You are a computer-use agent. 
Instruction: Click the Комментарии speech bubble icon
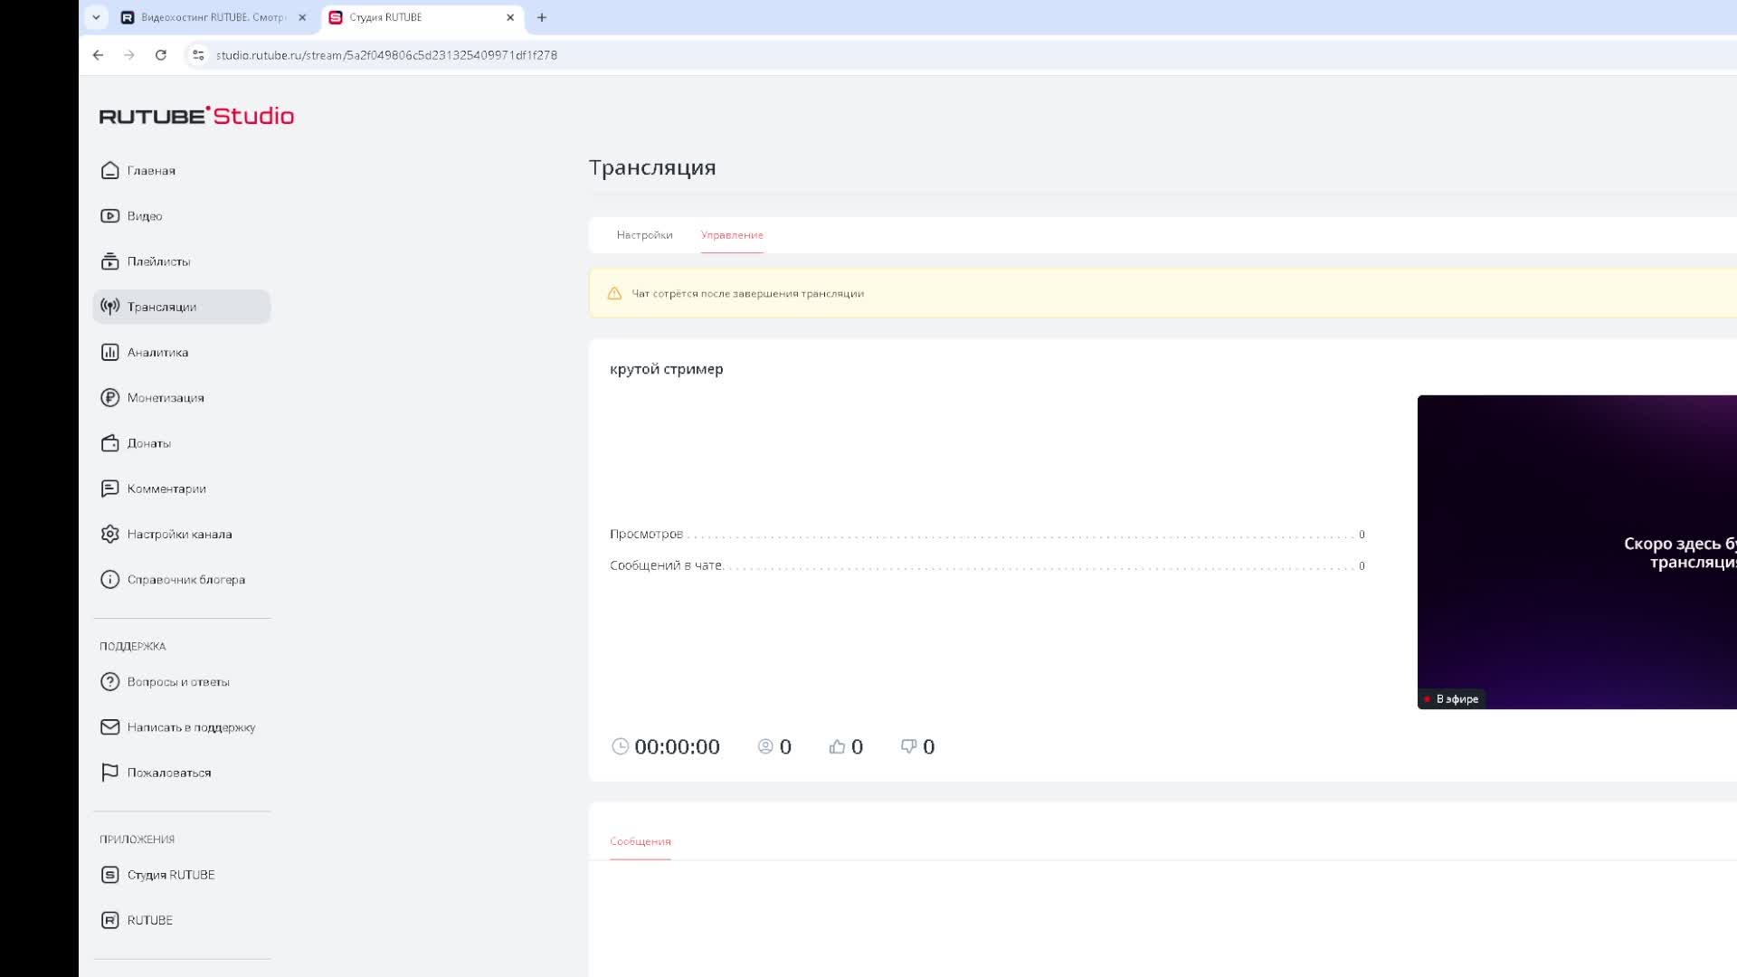click(109, 488)
